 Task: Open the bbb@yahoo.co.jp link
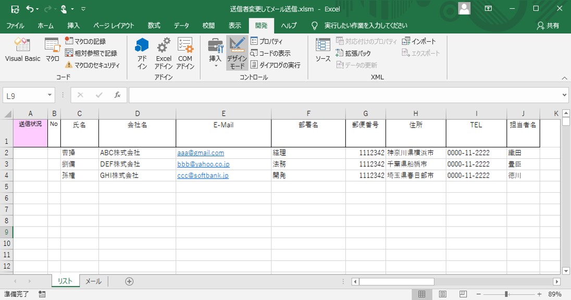[204, 164]
